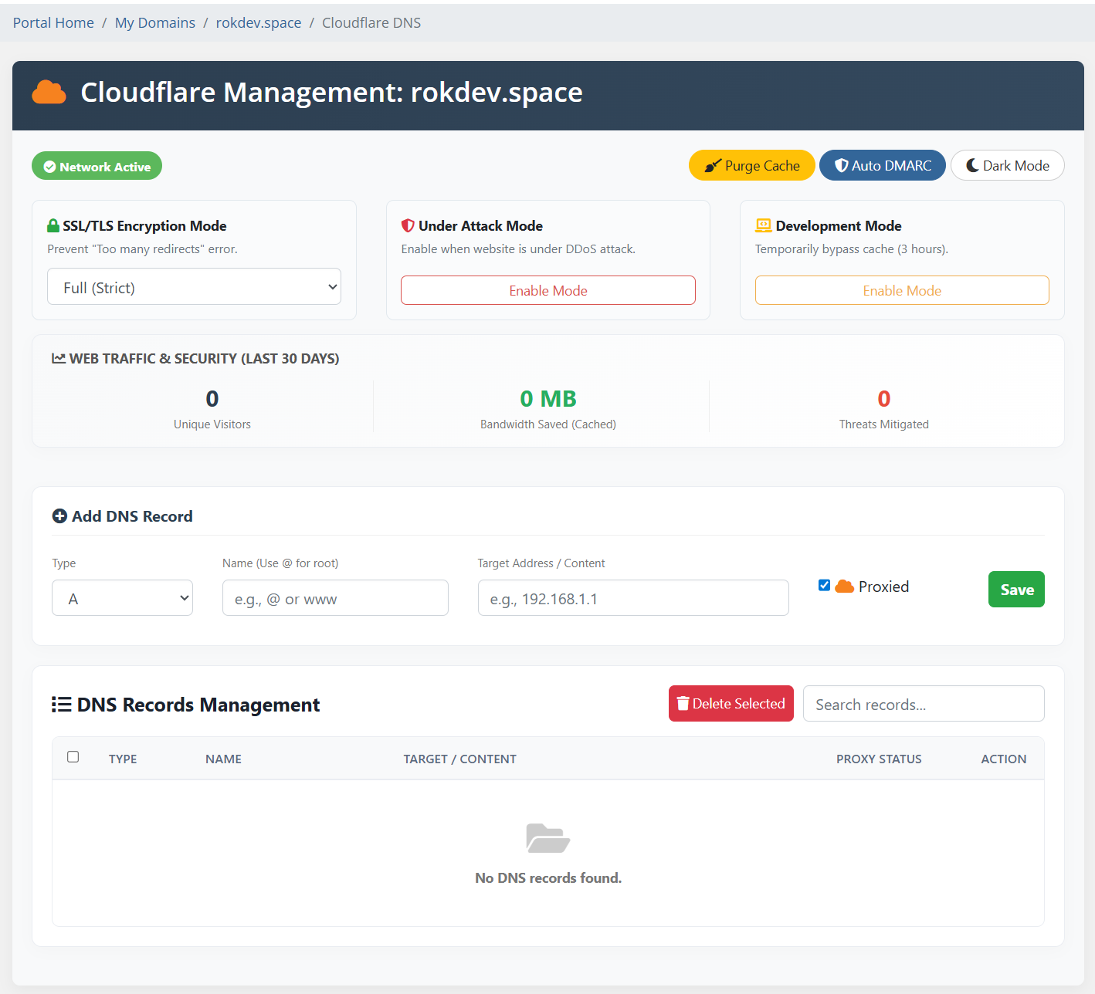Focus the DNS record Name input field

click(x=335, y=598)
